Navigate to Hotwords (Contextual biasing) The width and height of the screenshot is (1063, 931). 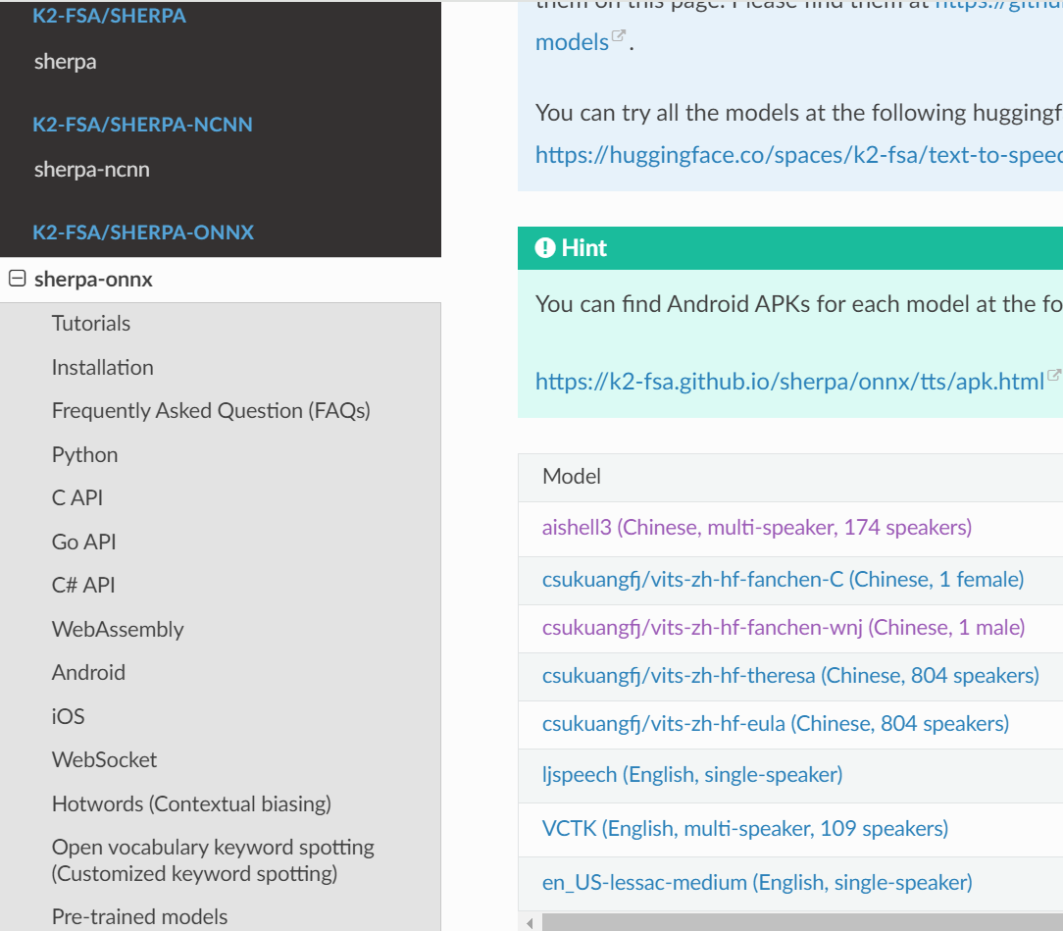click(191, 804)
